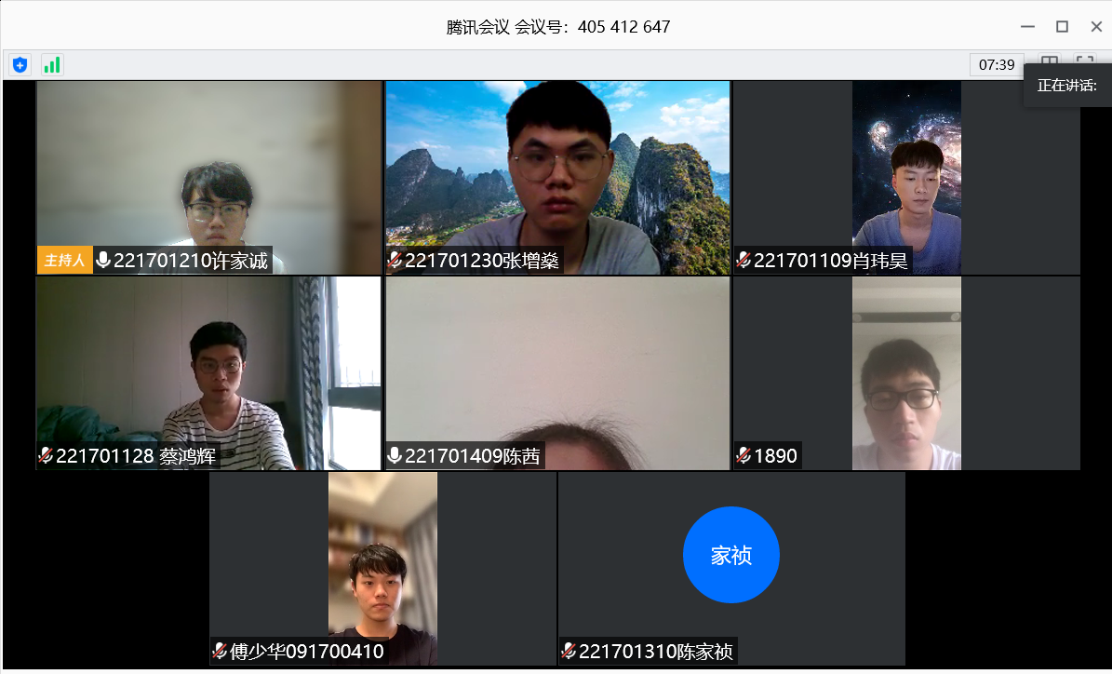Click the muted mic icon beside 221701128 蔡鸿辉
The width and height of the screenshot is (1112, 674).
pyautogui.click(x=46, y=455)
